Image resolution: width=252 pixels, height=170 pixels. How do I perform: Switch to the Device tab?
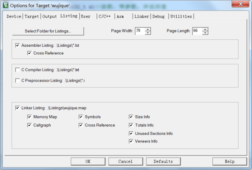point(14,16)
